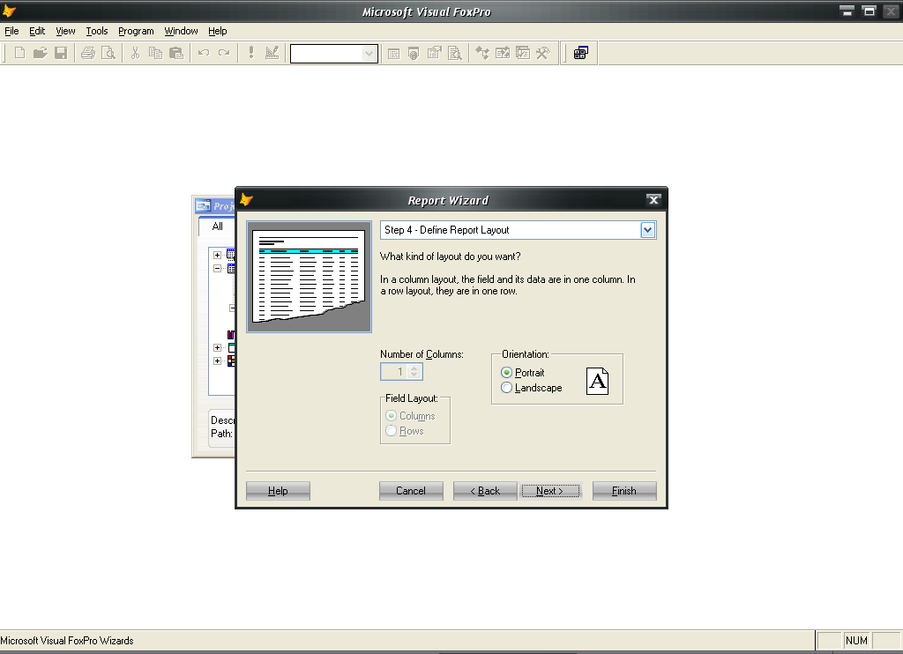Viewport: 903px width, 654px height.
Task: Select the Columns field layout option
Action: 391,416
